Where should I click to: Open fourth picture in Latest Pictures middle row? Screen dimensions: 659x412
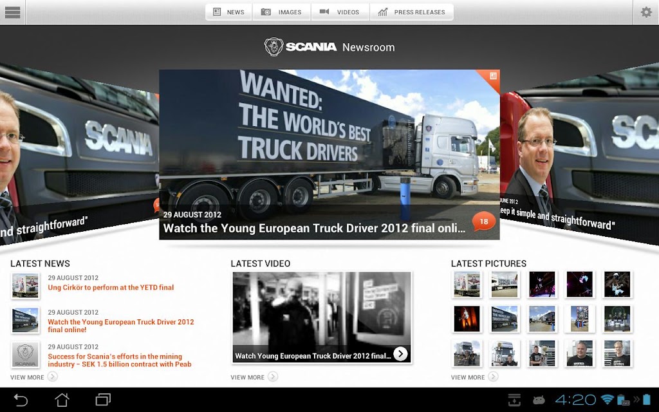(580, 319)
